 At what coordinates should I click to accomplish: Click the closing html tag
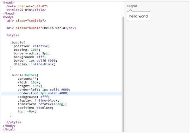pos(9,130)
